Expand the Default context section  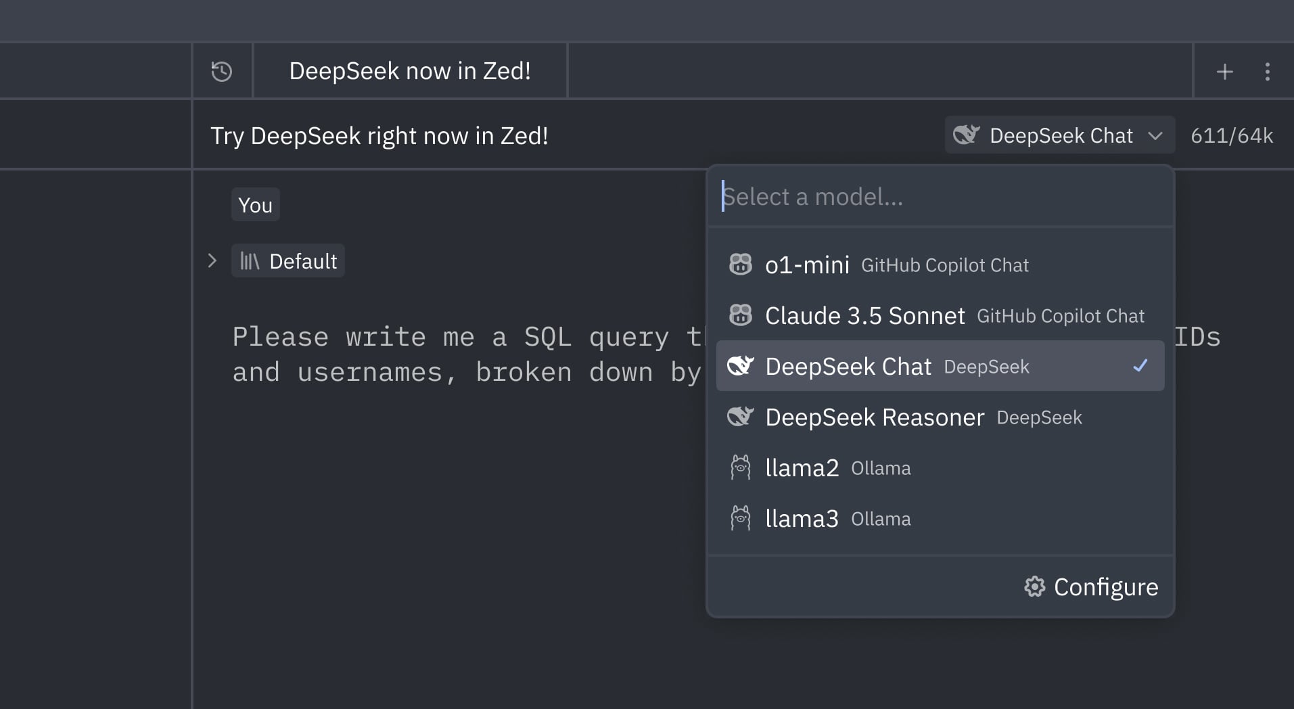click(212, 260)
